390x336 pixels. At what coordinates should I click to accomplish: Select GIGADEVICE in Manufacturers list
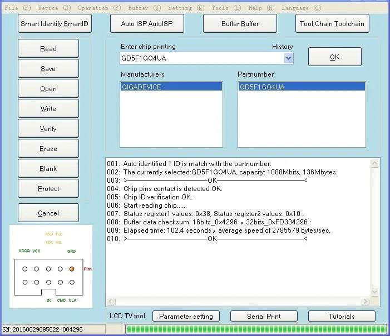click(x=171, y=87)
